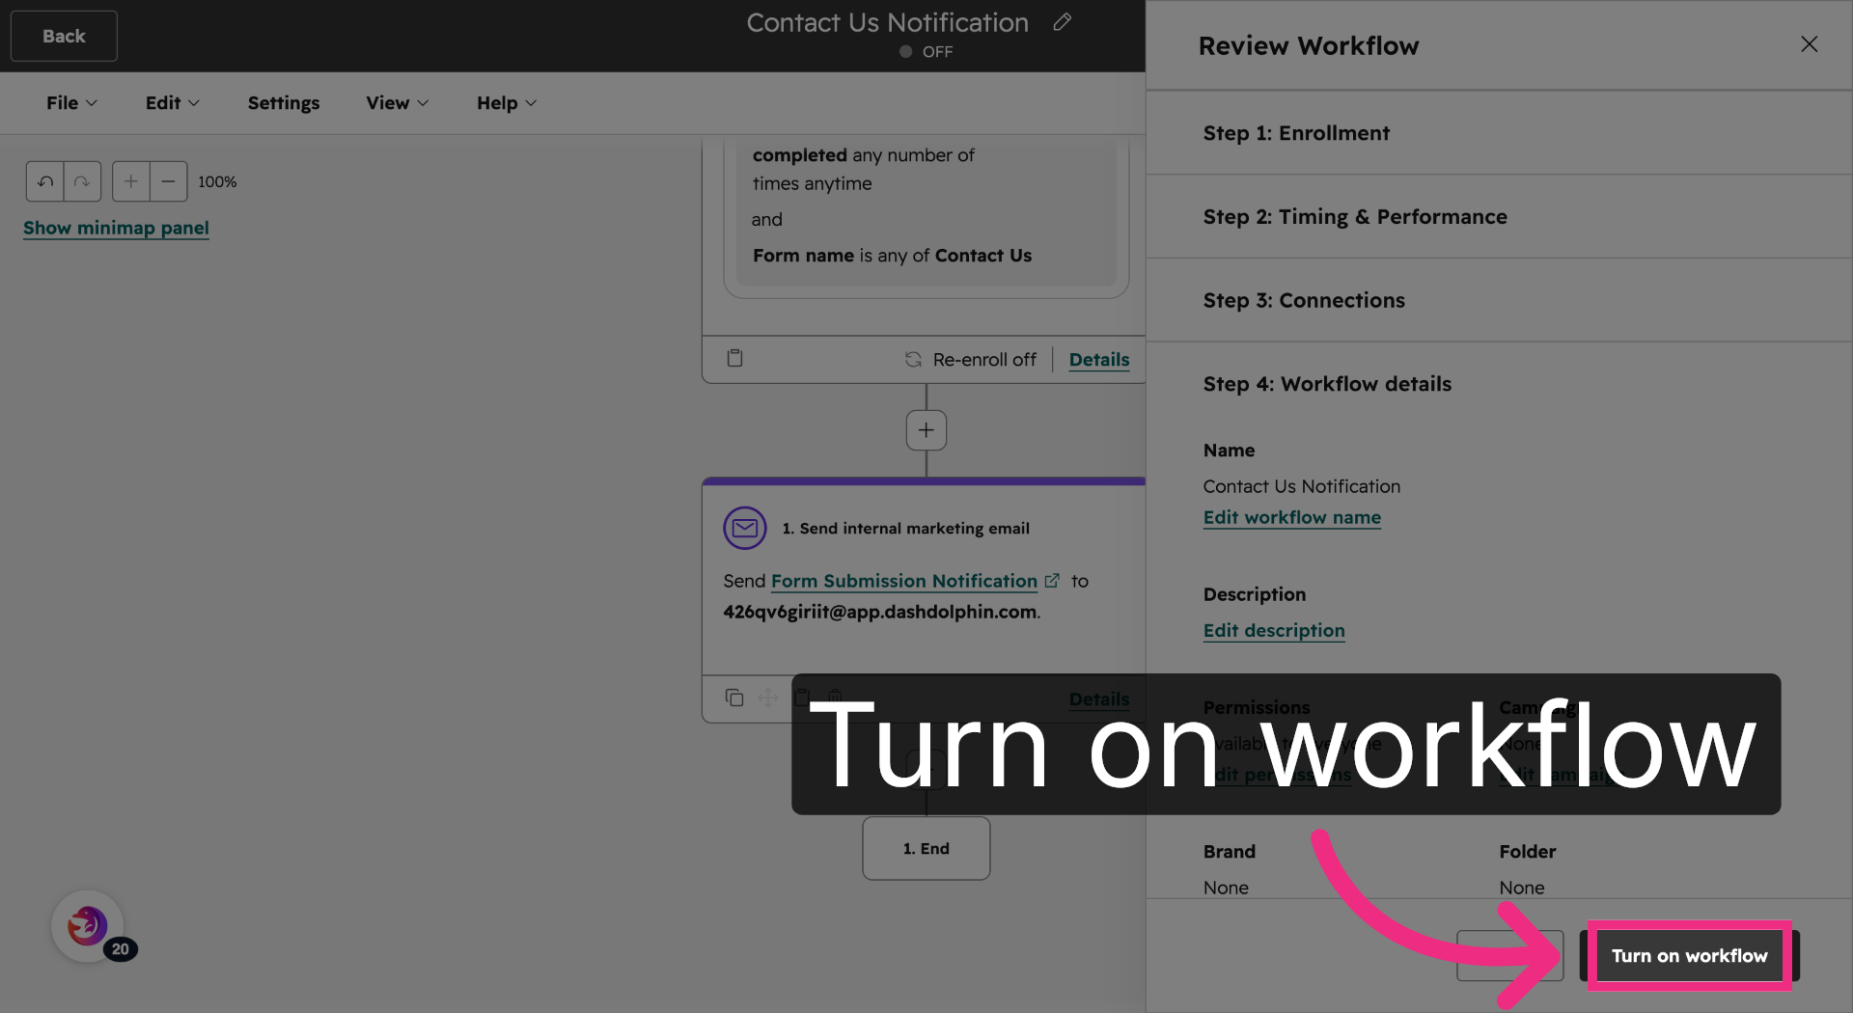Expand Step 2: Timing & Performance section
The image size is (1853, 1013).
[x=1499, y=216]
